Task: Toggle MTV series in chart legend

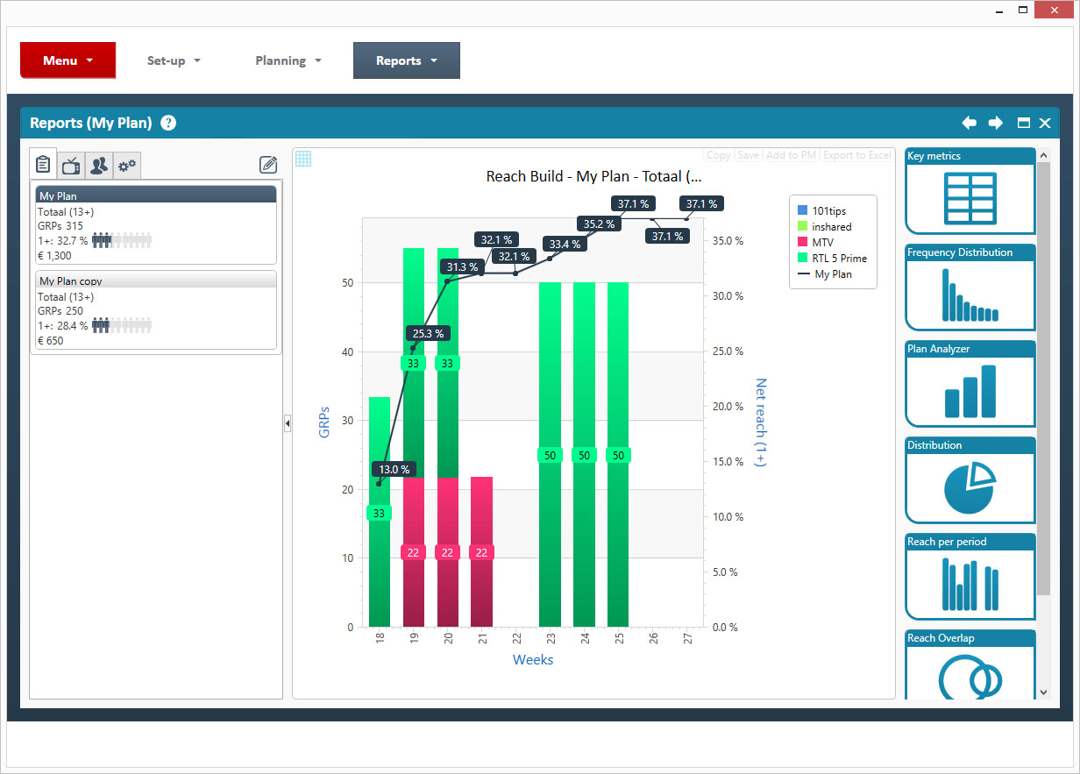Action: [x=822, y=242]
